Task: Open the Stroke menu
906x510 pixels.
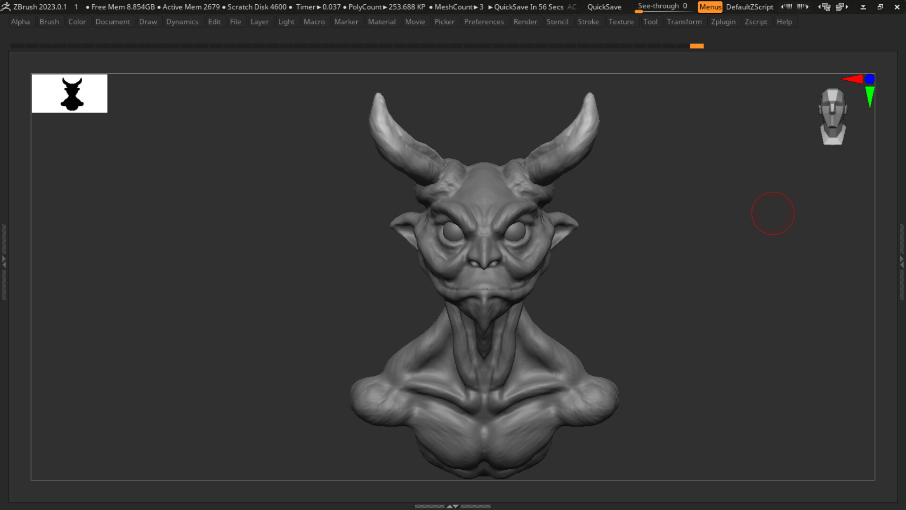Action: coord(588,21)
